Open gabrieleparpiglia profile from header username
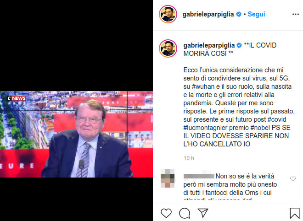 coord(208,14)
